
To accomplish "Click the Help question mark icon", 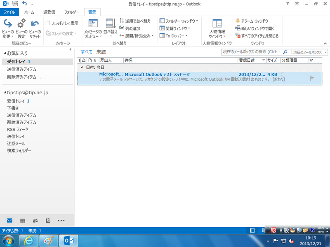I will tap(288, 4).
